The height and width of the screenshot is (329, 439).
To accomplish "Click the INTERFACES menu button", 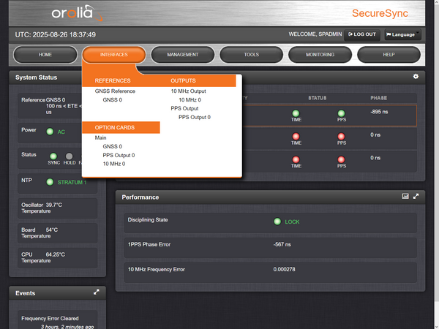I will (x=114, y=55).
